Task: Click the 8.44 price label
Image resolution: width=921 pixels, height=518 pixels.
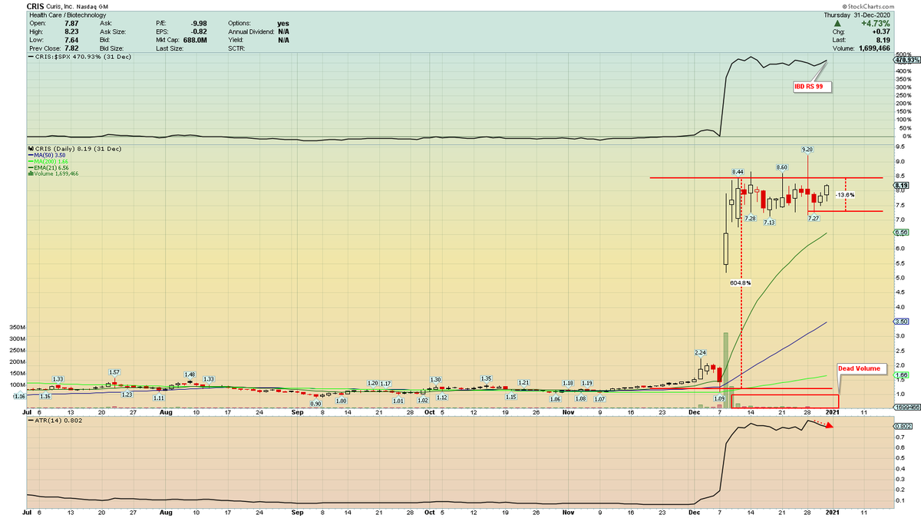Action: 738,170
